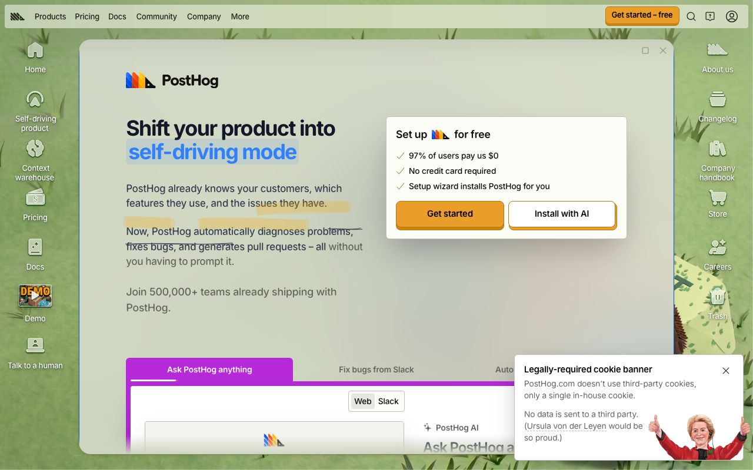Open the More menu
The width and height of the screenshot is (753, 470).
click(x=240, y=16)
